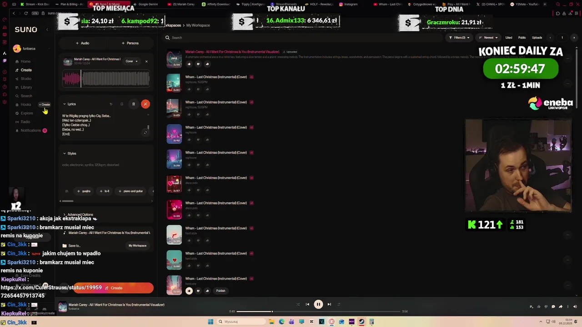Click the share icon in the player bar
This screenshot has height=327, width=582.
pos(561,307)
